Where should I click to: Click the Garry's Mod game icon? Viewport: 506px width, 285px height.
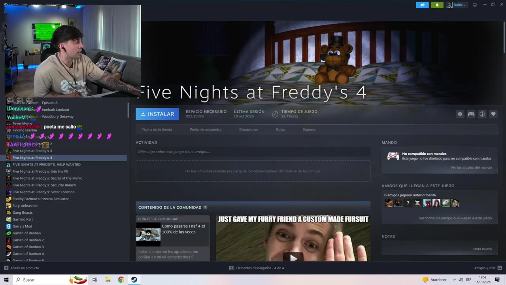click(x=8, y=226)
